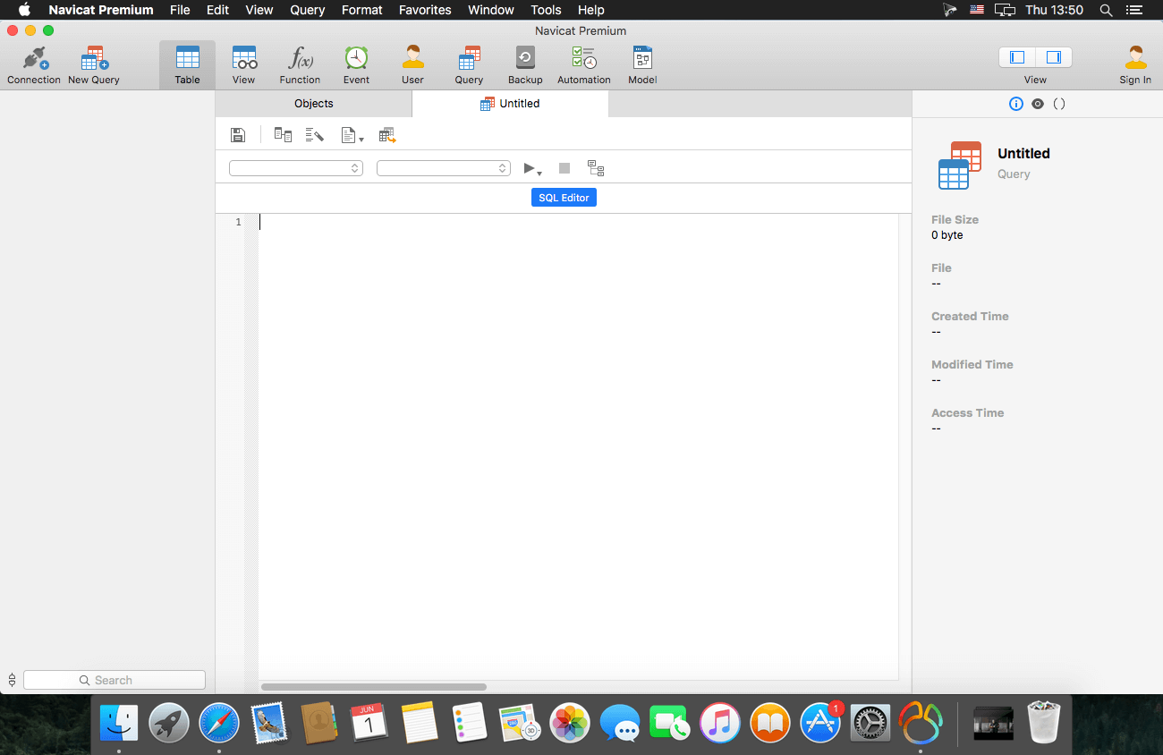Open the Favorites menu
The height and width of the screenshot is (755, 1163).
tap(425, 10)
